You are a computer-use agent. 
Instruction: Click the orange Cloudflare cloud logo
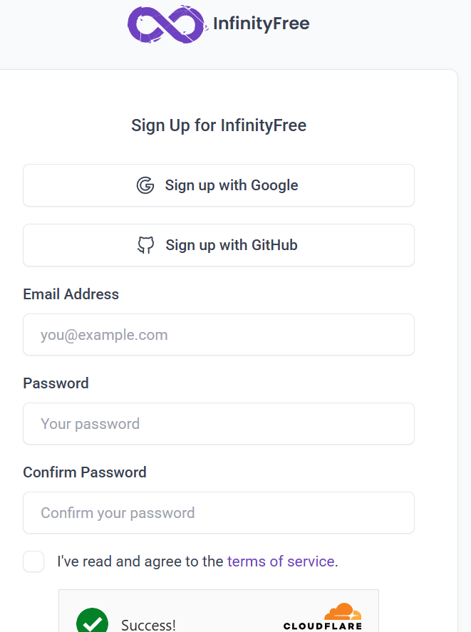point(343,612)
